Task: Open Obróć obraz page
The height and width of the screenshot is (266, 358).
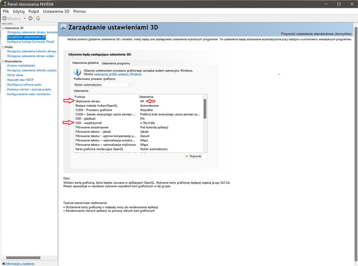Action: [x=15, y=75]
